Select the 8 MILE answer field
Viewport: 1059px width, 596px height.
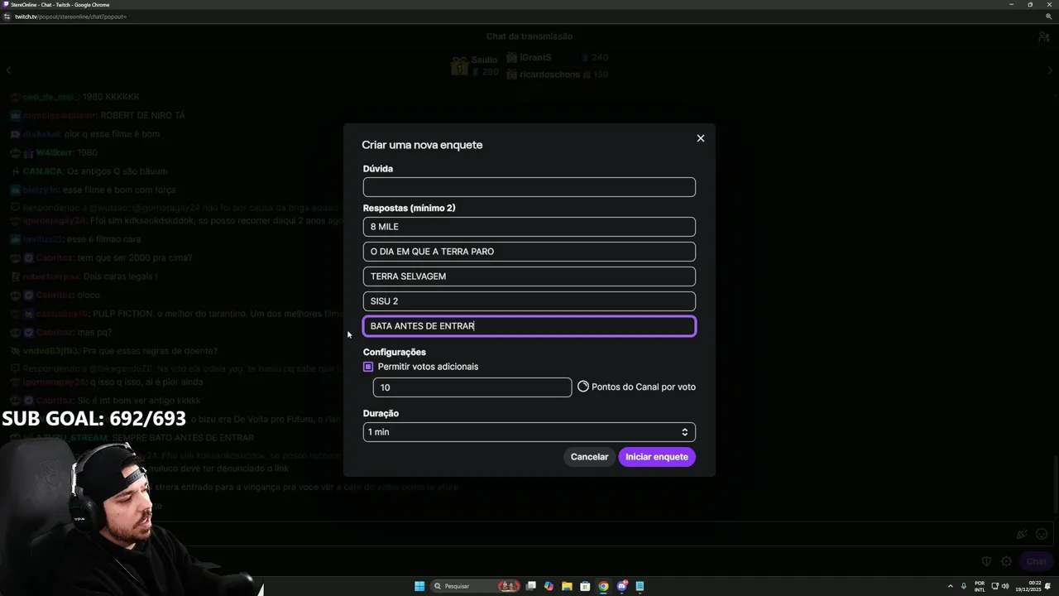point(529,227)
